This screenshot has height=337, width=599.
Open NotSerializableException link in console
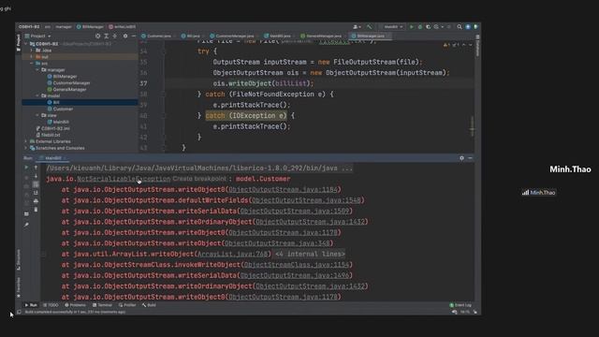click(124, 179)
